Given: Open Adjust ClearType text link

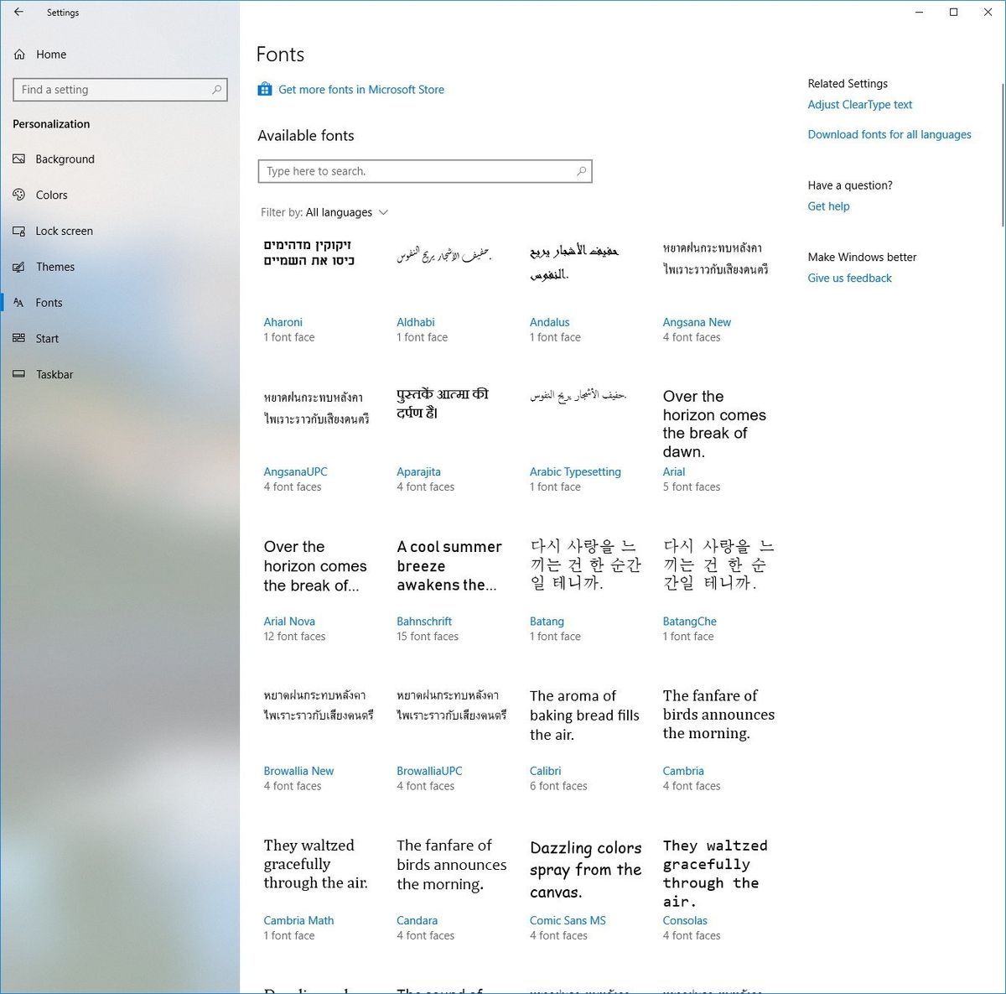Looking at the screenshot, I should pos(860,104).
